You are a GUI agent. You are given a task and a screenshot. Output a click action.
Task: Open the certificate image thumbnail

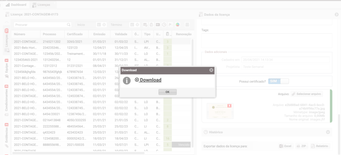220,111
